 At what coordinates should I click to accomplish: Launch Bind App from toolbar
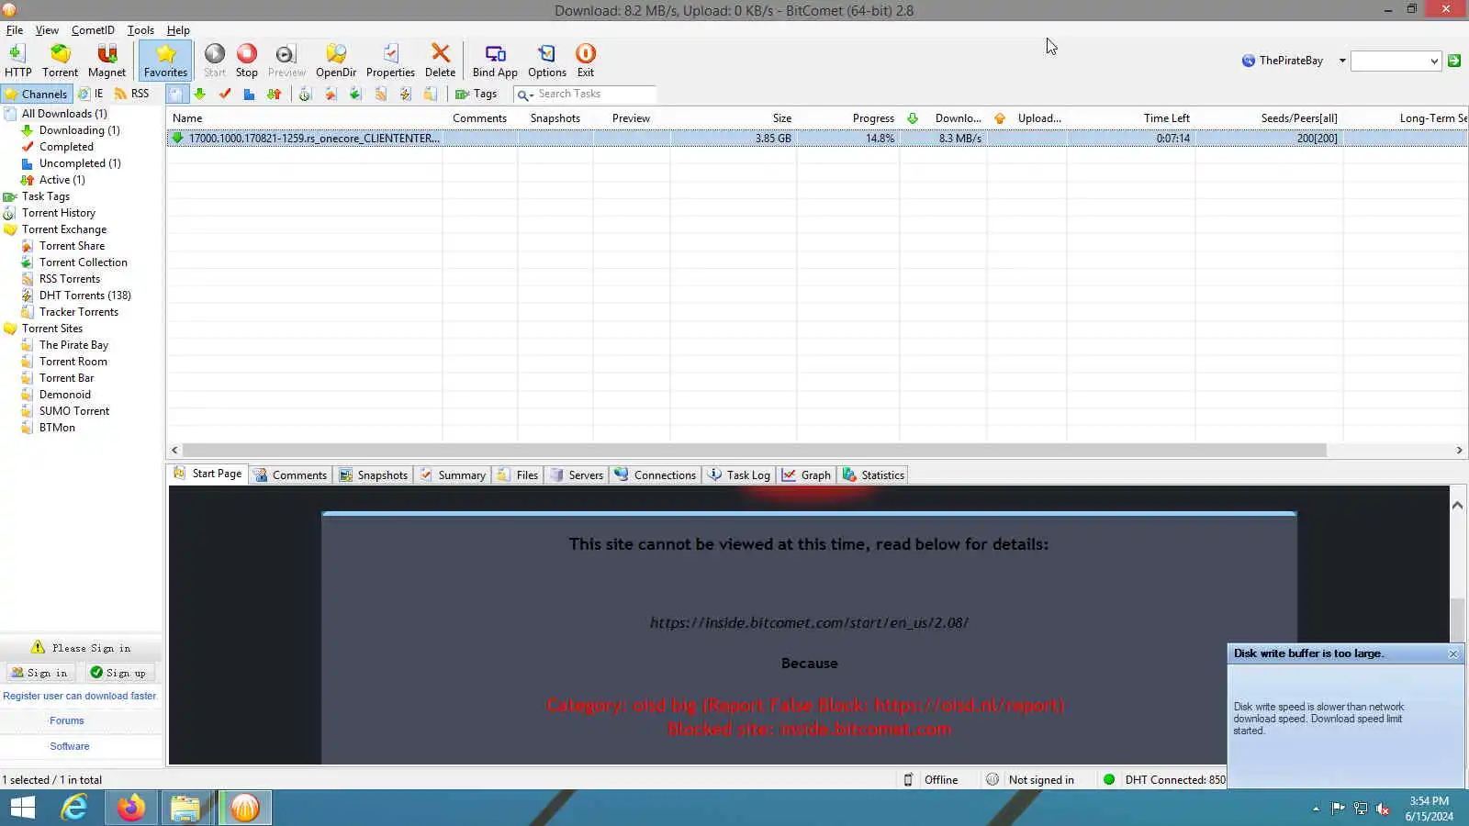(x=495, y=61)
